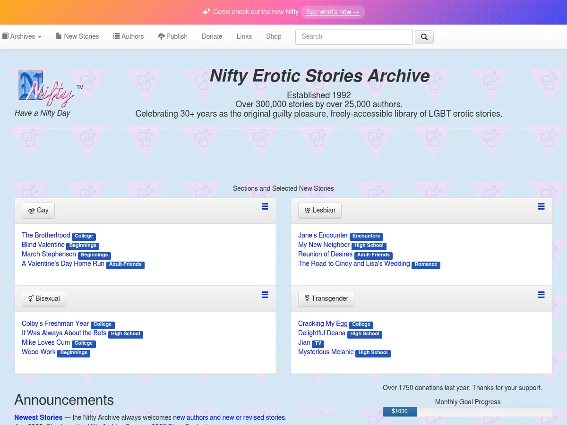Viewport: 567px width, 425px height.
Task: Open Jane's Encounter story
Action: point(323,235)
